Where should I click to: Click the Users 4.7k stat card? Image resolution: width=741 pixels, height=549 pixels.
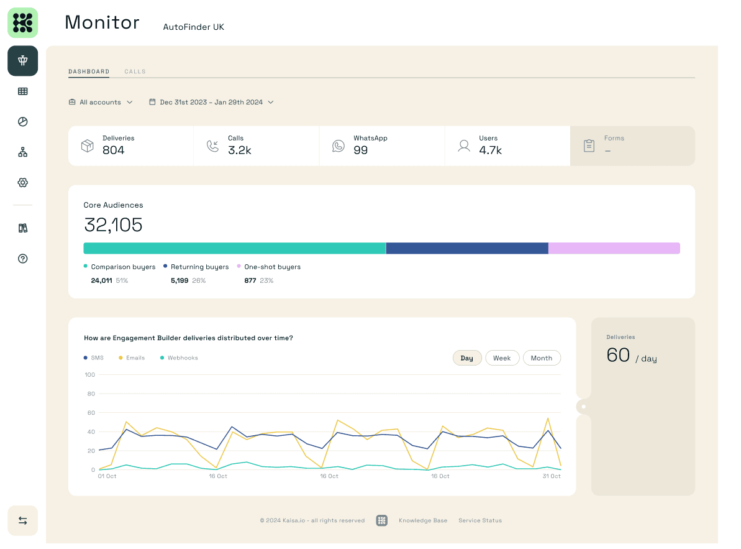[507, 145]
